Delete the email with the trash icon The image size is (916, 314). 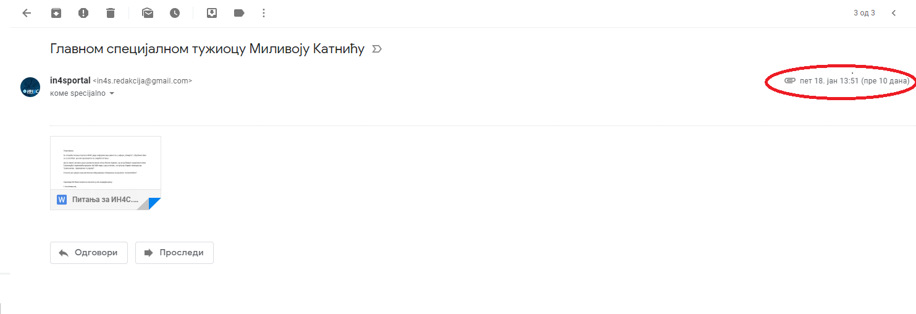pyautogui.click(x=111, y=13)
